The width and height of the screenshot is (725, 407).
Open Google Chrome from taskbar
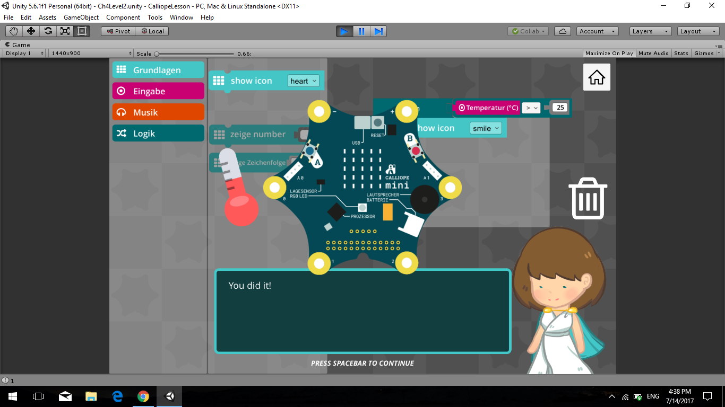click(143, 396)
